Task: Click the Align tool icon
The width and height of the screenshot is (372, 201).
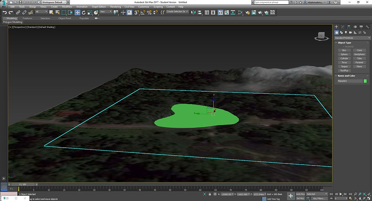Action: [x=199, y=12]
